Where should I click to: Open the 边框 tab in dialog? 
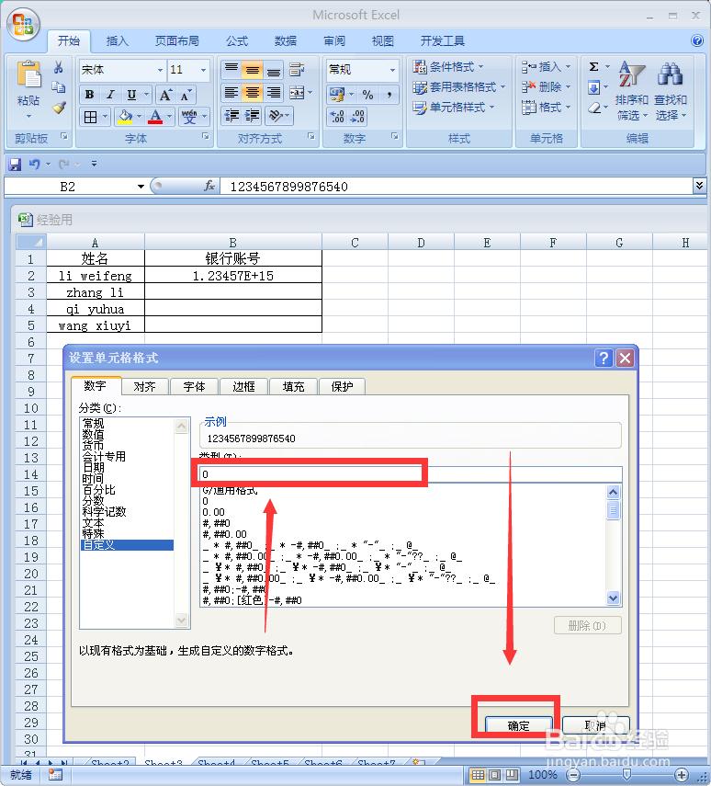point(243,386)
